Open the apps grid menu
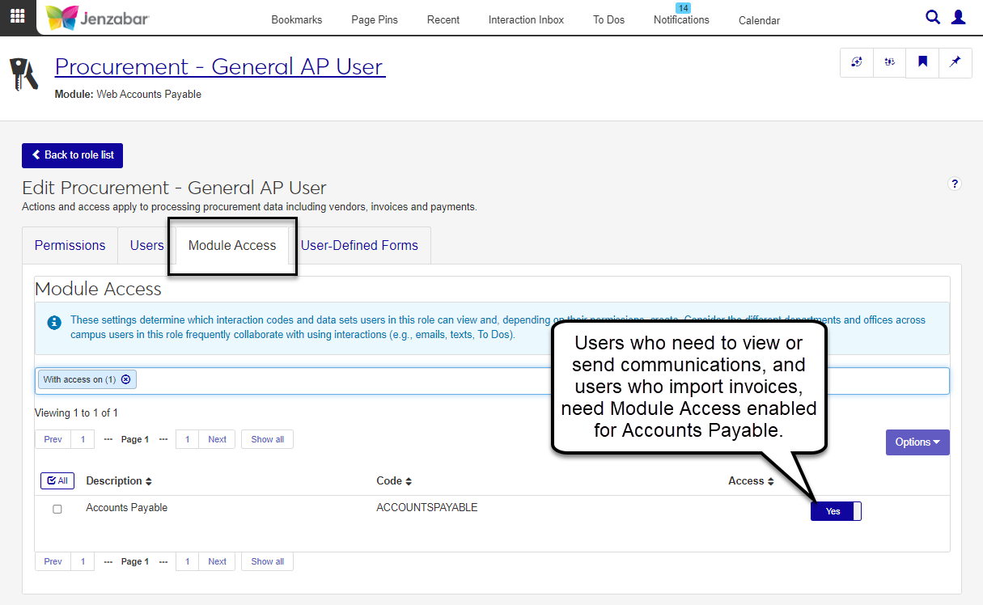 pos(18,17)
